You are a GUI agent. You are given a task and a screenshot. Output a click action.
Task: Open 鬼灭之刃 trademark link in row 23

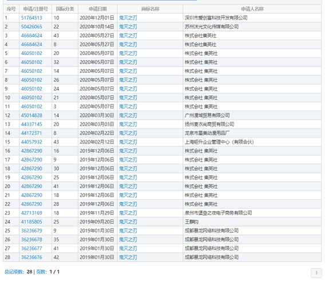pyautogui.click(x=128, y=213)
